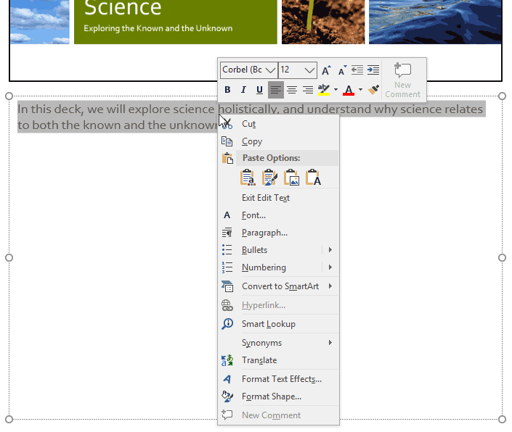Click the Increase Indent icon
The image size is (512, 432).
(373, 70)
